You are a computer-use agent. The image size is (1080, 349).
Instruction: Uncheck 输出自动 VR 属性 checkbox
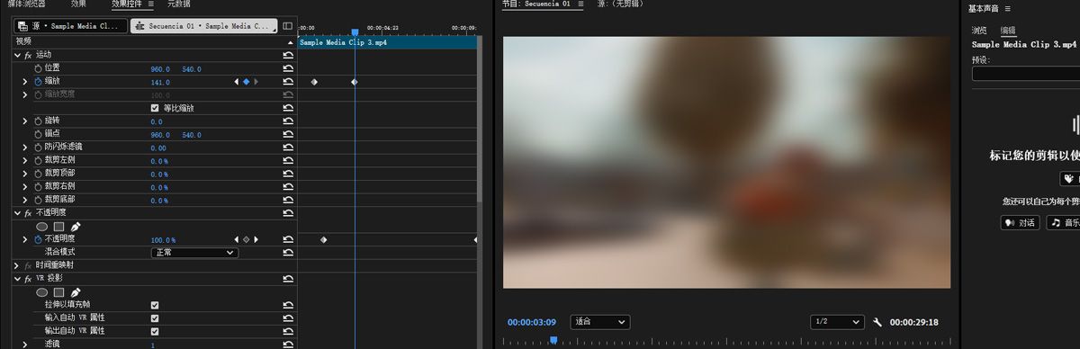pyautogui.click(x=155, y=331)
